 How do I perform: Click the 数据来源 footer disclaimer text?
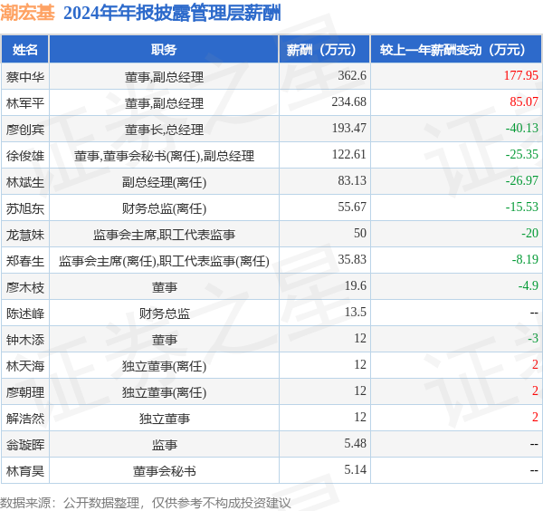[x=146, y=503]
